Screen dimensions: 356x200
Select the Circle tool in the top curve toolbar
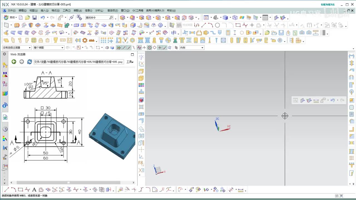coord(217,25)
